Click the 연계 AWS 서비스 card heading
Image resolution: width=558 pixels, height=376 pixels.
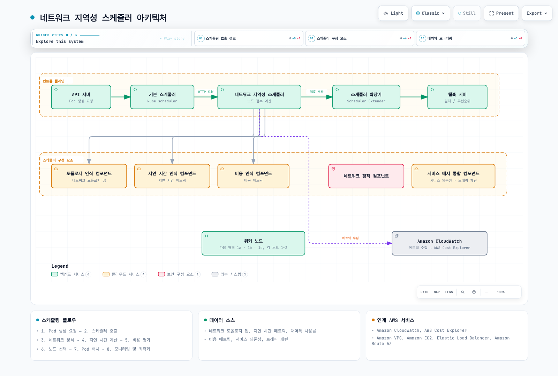click(x=395, y=320)
